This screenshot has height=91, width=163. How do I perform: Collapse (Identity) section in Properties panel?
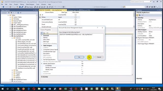coord(137,18)
